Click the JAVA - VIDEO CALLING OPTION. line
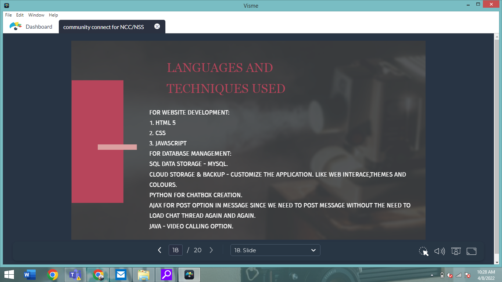The height and width of the screenshot is (282, 502). tap(191, 226)
